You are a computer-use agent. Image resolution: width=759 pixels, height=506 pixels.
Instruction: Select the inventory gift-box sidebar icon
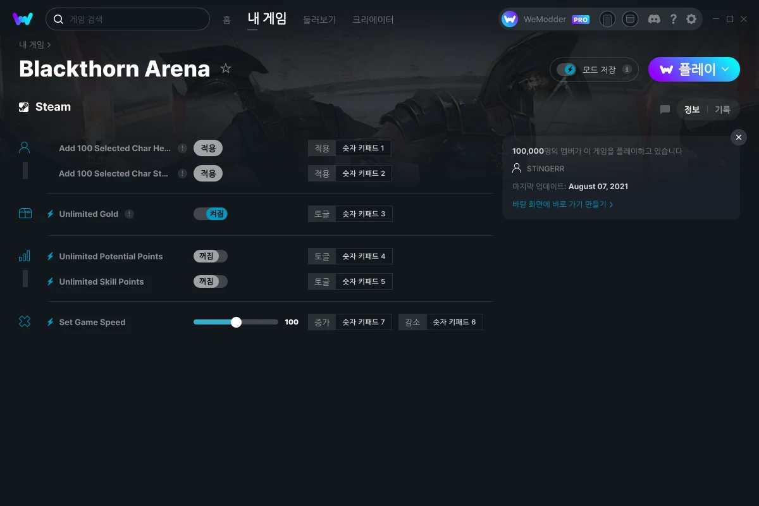(24, 214)
